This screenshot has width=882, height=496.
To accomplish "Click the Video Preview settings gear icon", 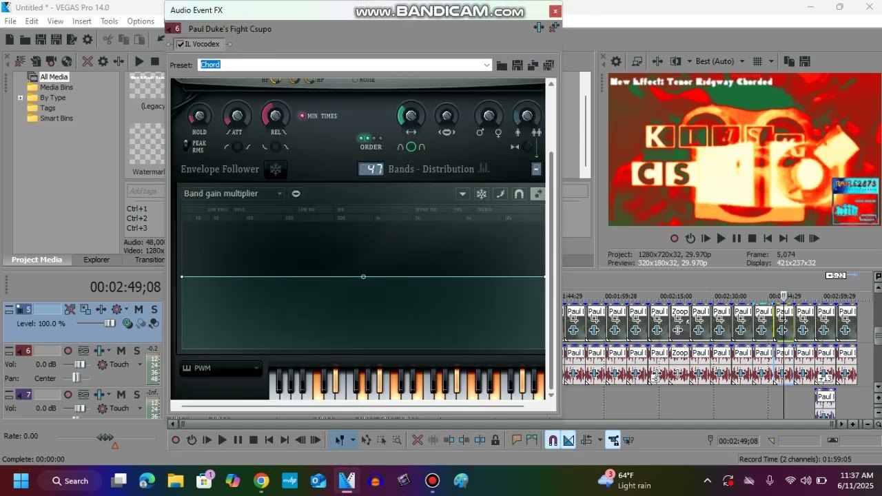I will pyautogui.click(x=616, y=61).
